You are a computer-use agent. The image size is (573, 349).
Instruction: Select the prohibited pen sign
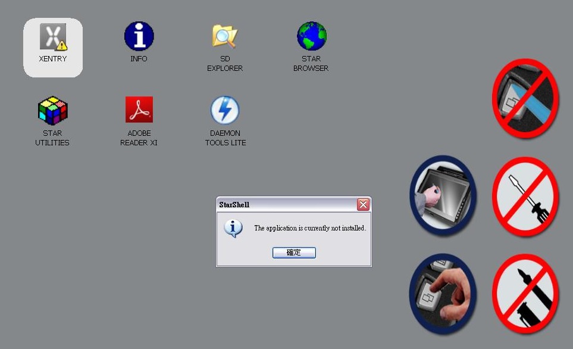tap(525, 294)
